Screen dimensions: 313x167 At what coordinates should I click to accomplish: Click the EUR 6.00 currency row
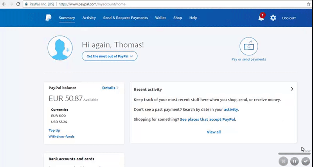click(58, 116)
